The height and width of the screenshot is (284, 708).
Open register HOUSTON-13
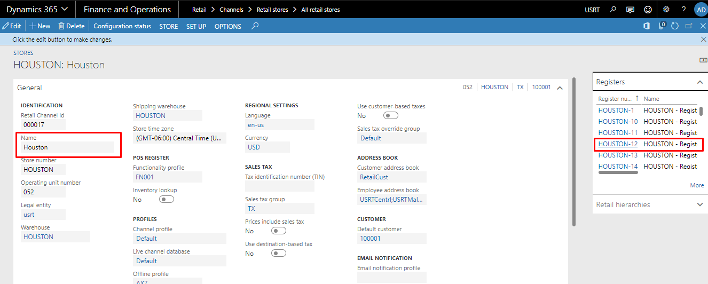(618, 155)
